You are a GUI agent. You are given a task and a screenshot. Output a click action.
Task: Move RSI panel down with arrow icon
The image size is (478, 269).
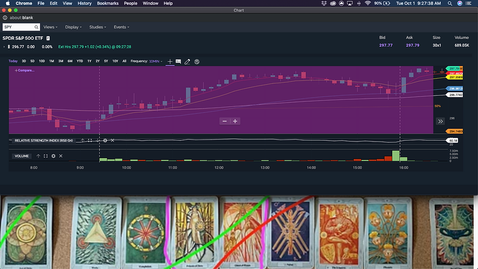tap(98, 140)
